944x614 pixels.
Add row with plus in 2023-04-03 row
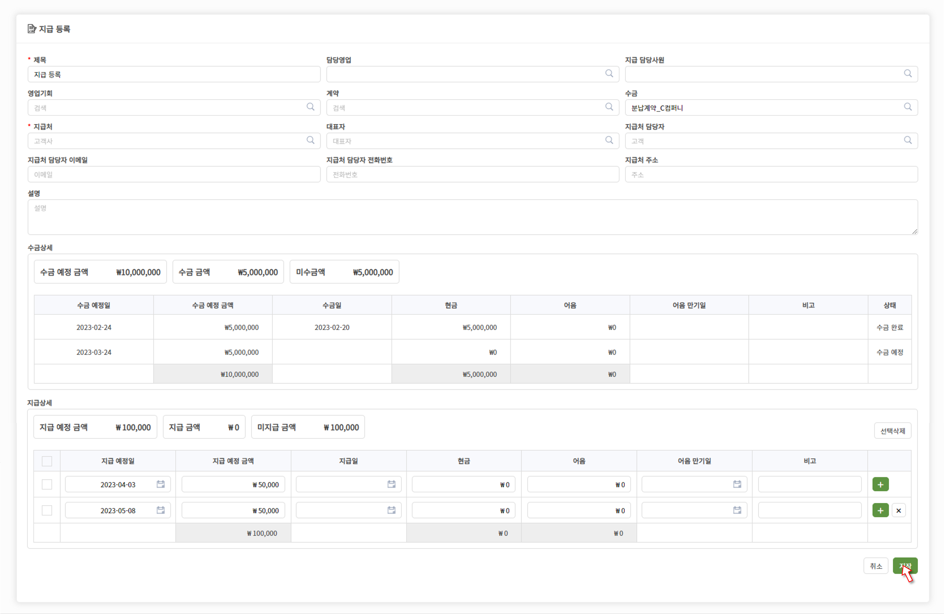coord(881,484)
